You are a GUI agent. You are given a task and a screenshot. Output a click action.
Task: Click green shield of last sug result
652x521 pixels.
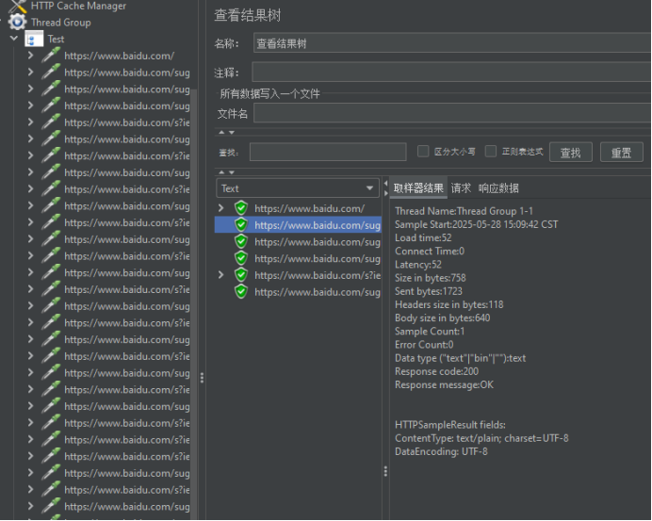click(241, 291)
